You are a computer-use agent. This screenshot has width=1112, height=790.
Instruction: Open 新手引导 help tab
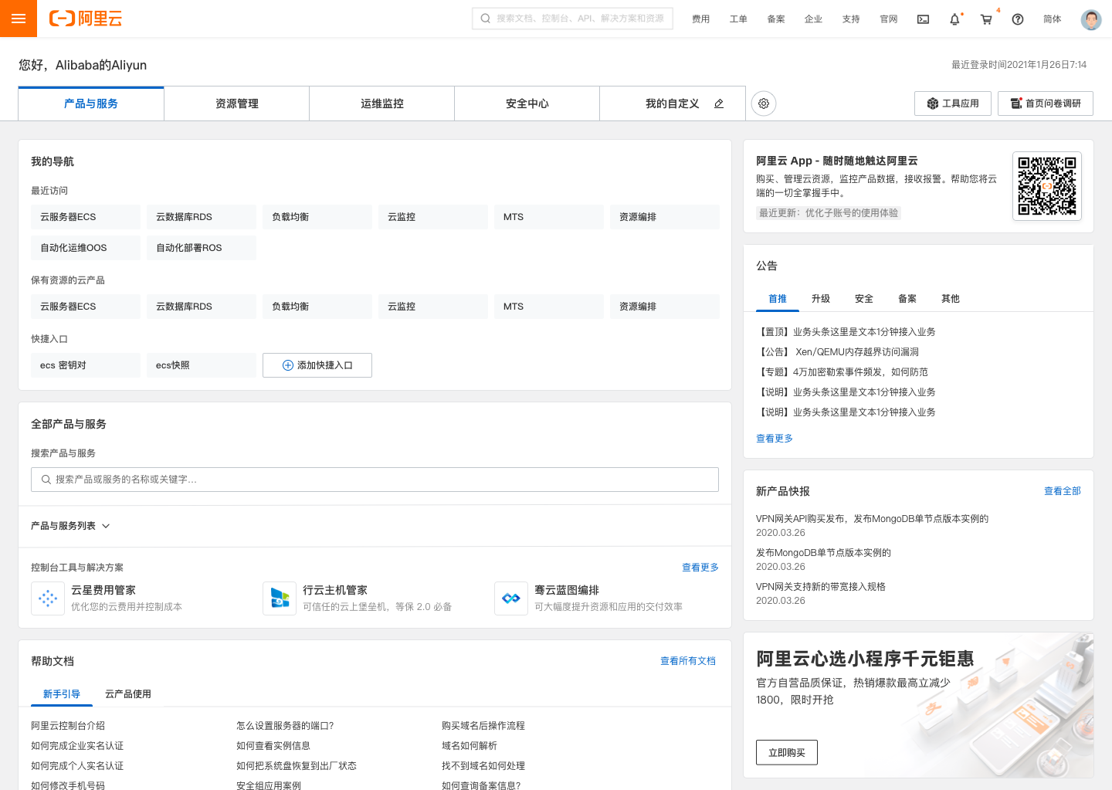62,694
